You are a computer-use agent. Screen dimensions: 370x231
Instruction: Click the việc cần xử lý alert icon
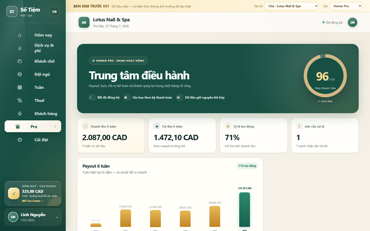point(299,126)
